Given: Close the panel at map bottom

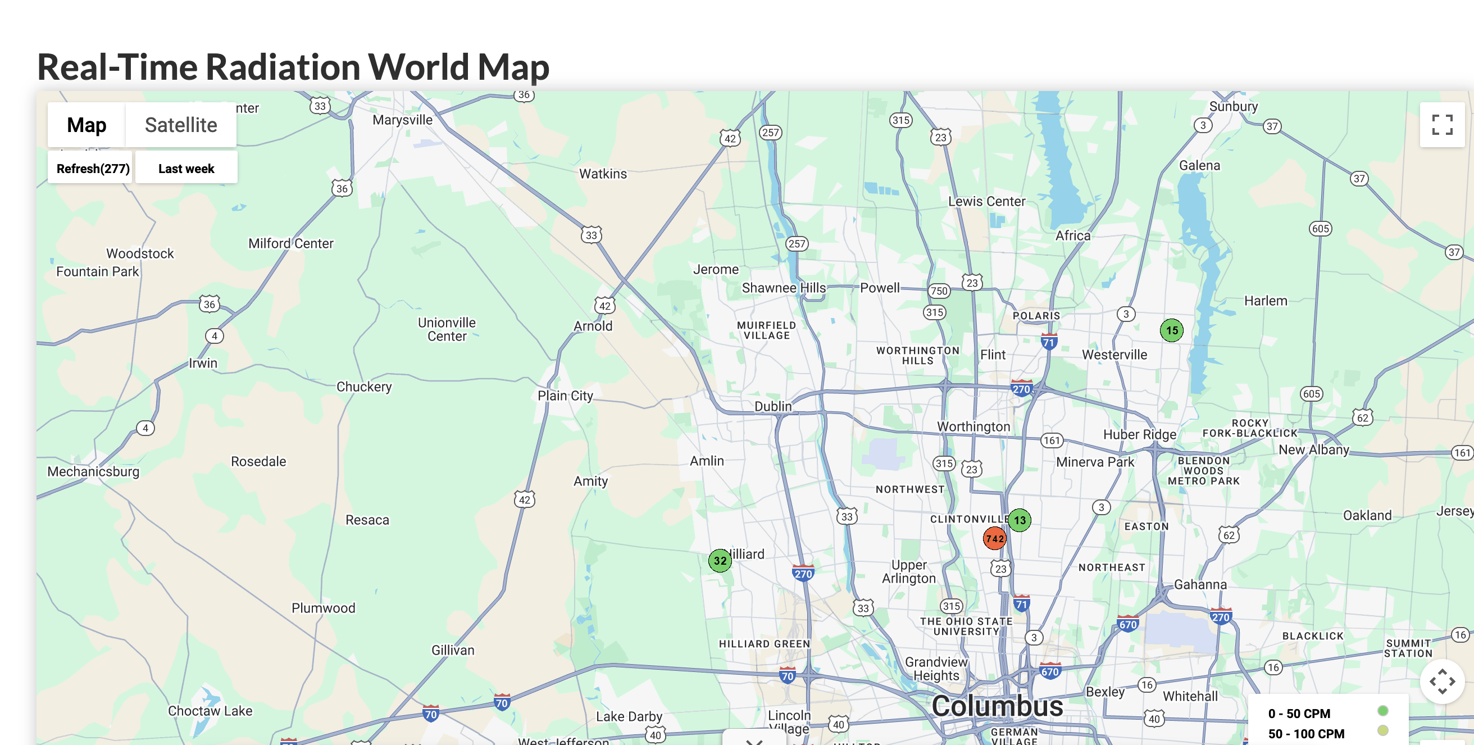Looking at the screenshot, I should click(x=754, y=741).
